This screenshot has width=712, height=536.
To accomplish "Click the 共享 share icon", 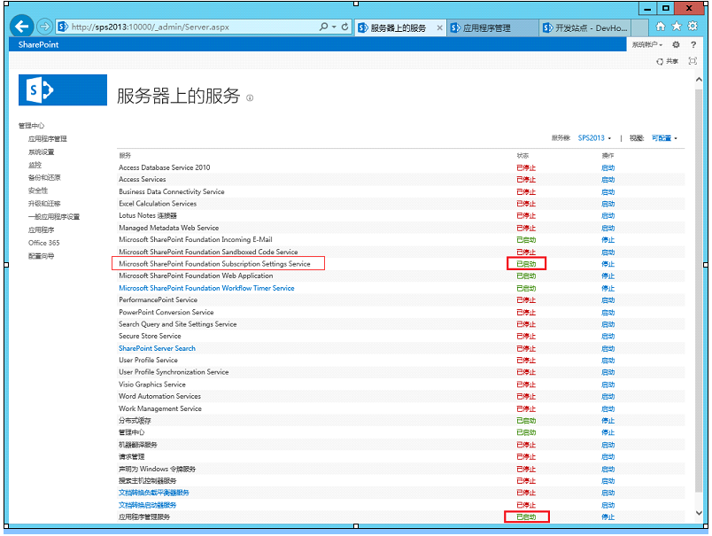I will click(x=667, y=61).
